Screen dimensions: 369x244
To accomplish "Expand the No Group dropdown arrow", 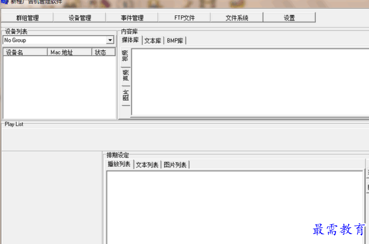I will pos(110,40).
